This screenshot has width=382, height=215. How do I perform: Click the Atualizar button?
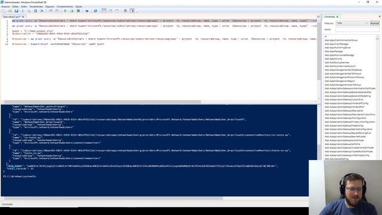point(374,23)
